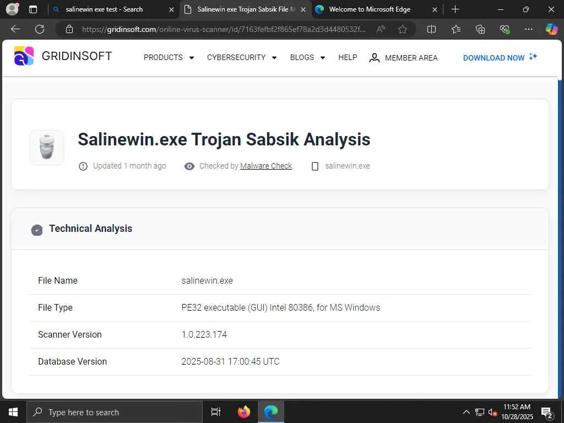Select the Technical Analysis heading
This screenshot has width=564, height=423.
[91, 229]
